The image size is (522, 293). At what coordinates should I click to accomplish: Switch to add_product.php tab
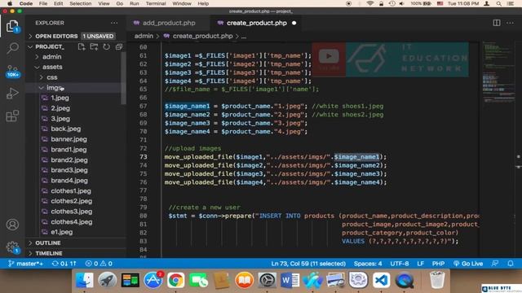click(169, 23)
